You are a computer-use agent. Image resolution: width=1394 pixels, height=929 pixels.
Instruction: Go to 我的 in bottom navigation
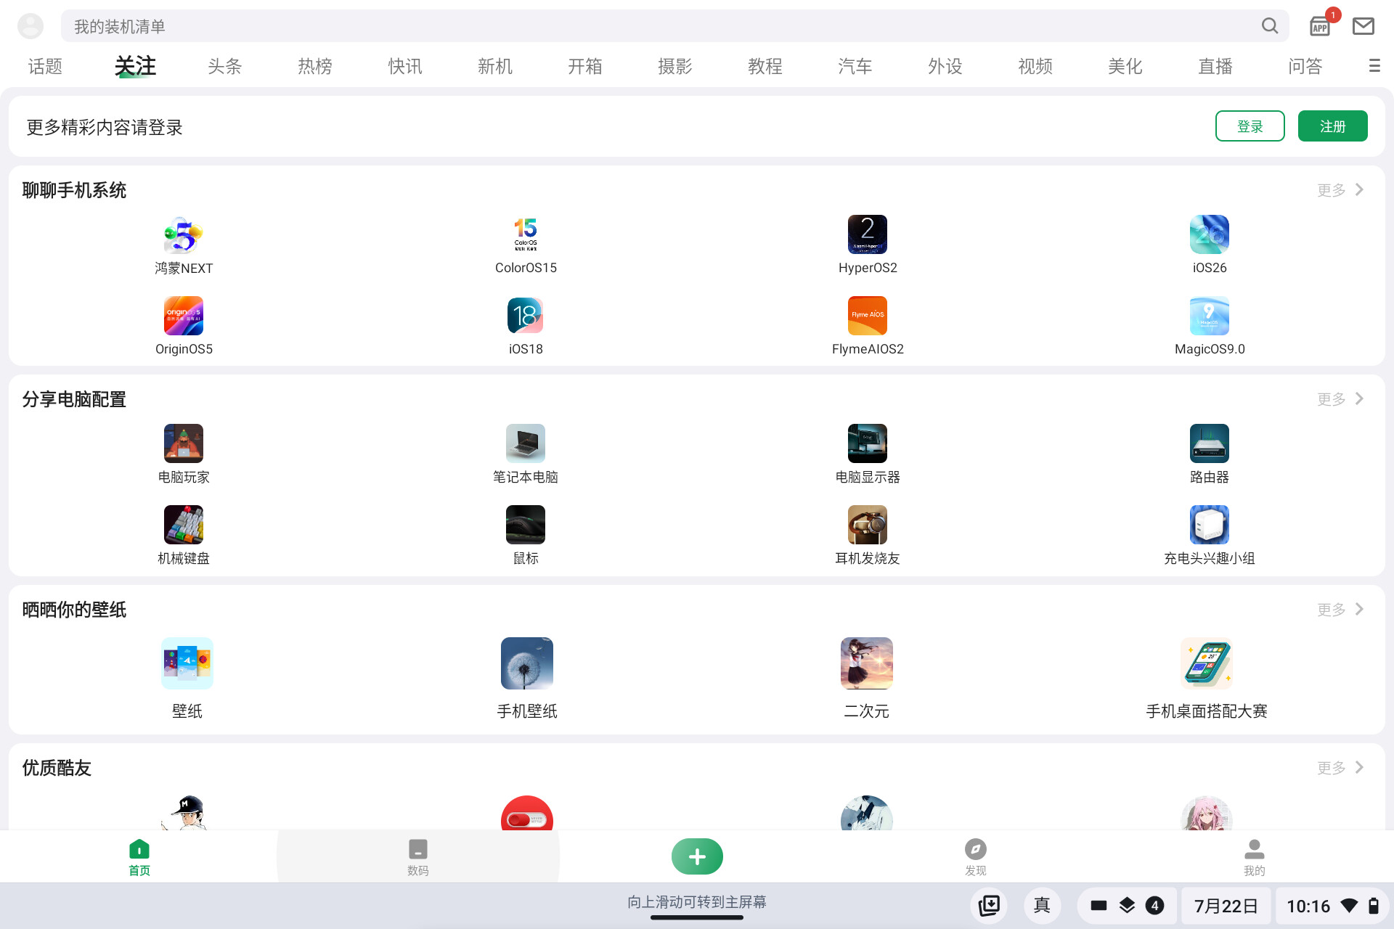1255,858
